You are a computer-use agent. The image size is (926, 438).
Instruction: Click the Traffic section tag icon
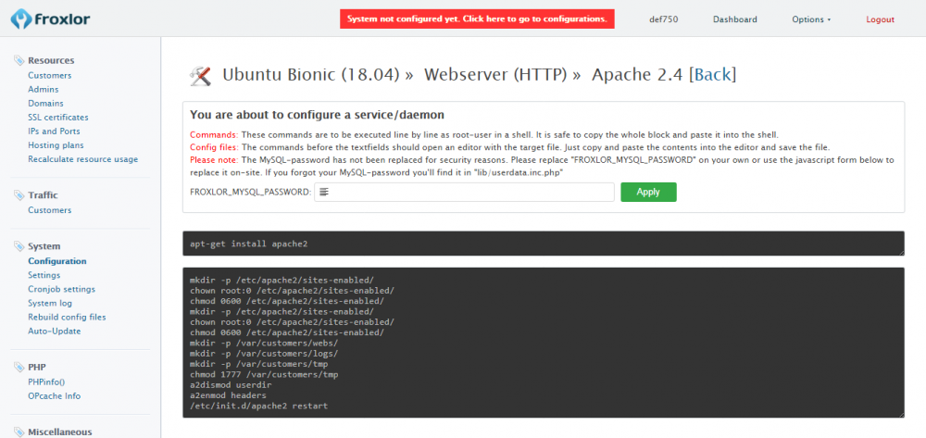click(19, 195)
